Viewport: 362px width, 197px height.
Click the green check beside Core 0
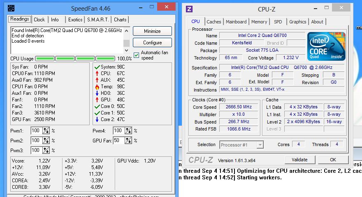pos(97,106)
